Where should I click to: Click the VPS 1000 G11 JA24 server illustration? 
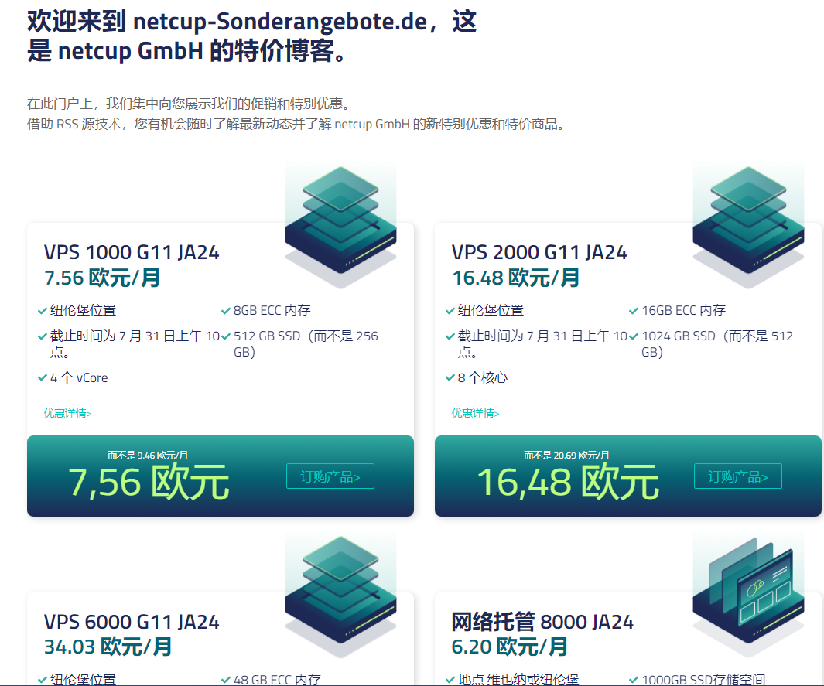(x=340, y=226)
